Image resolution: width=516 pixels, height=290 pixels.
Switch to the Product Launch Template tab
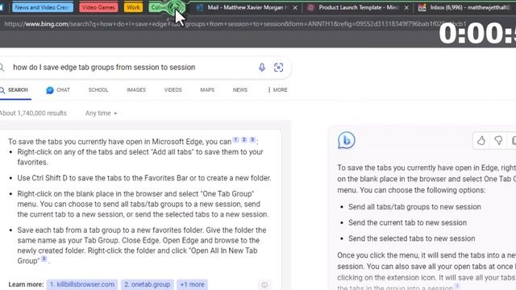358,7
